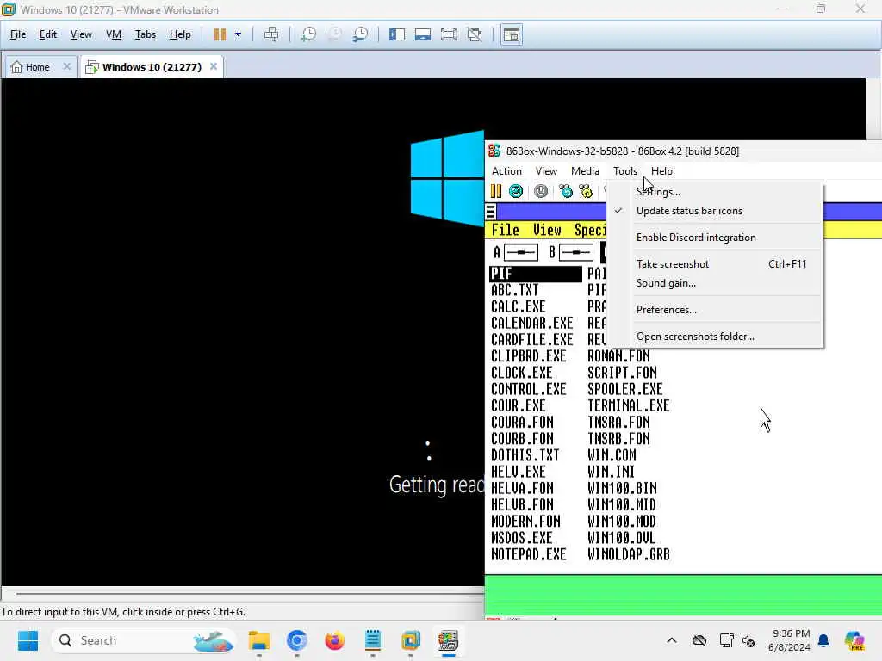The width and height of the screenshot is (882, 661).
Task: Click the 86Box ACPI shutdown power icon
Action: pos(541,191)
